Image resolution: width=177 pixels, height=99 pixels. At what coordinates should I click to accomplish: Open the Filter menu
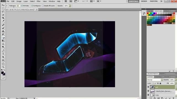coord(38,1)
